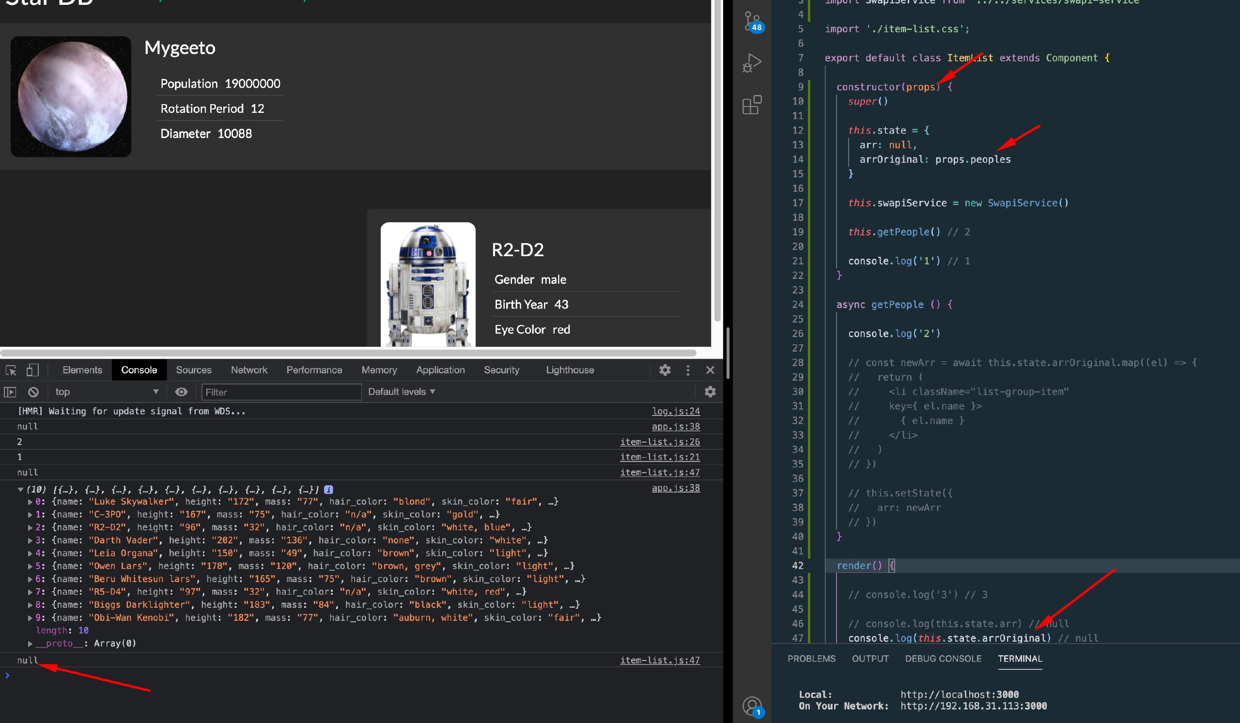Open the Run and Debug view
1240x723 pixels.
(752, 63)
